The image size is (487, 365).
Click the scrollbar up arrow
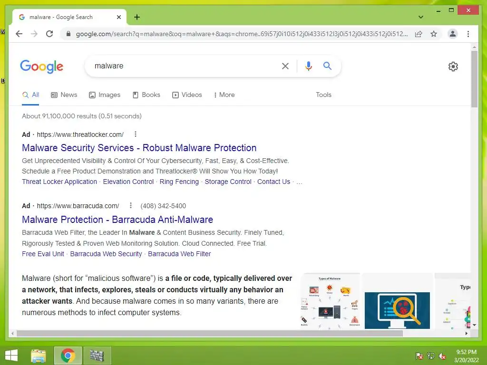coord(474,48)
